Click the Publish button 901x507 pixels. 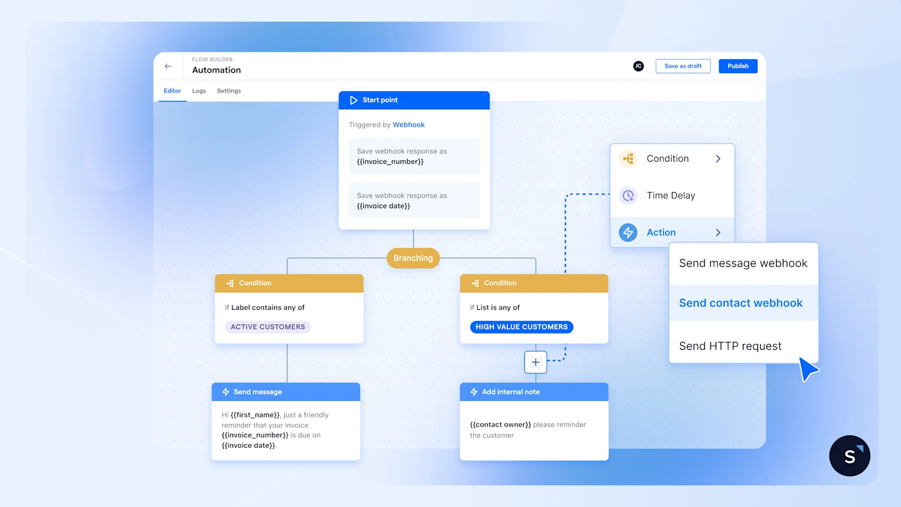738,66
